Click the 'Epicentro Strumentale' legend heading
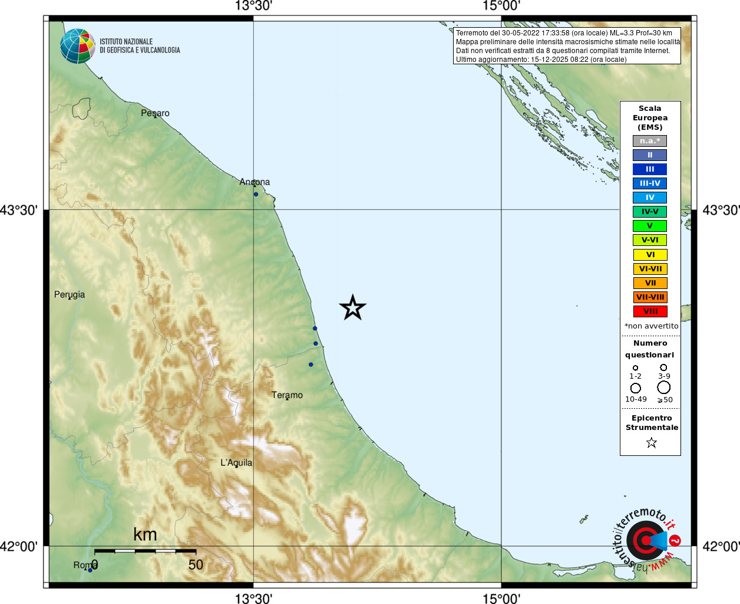This screenshot has height=604, width=740. [x=652, y=423]
